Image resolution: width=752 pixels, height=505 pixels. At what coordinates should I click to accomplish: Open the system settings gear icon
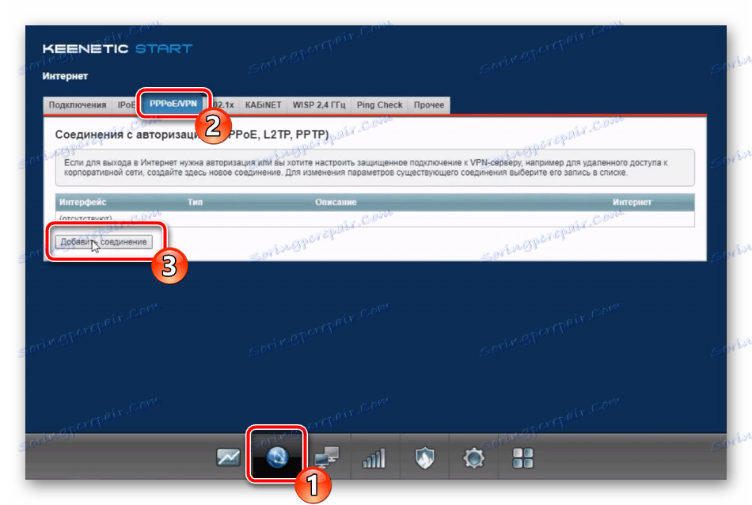(x=474, y=458)
